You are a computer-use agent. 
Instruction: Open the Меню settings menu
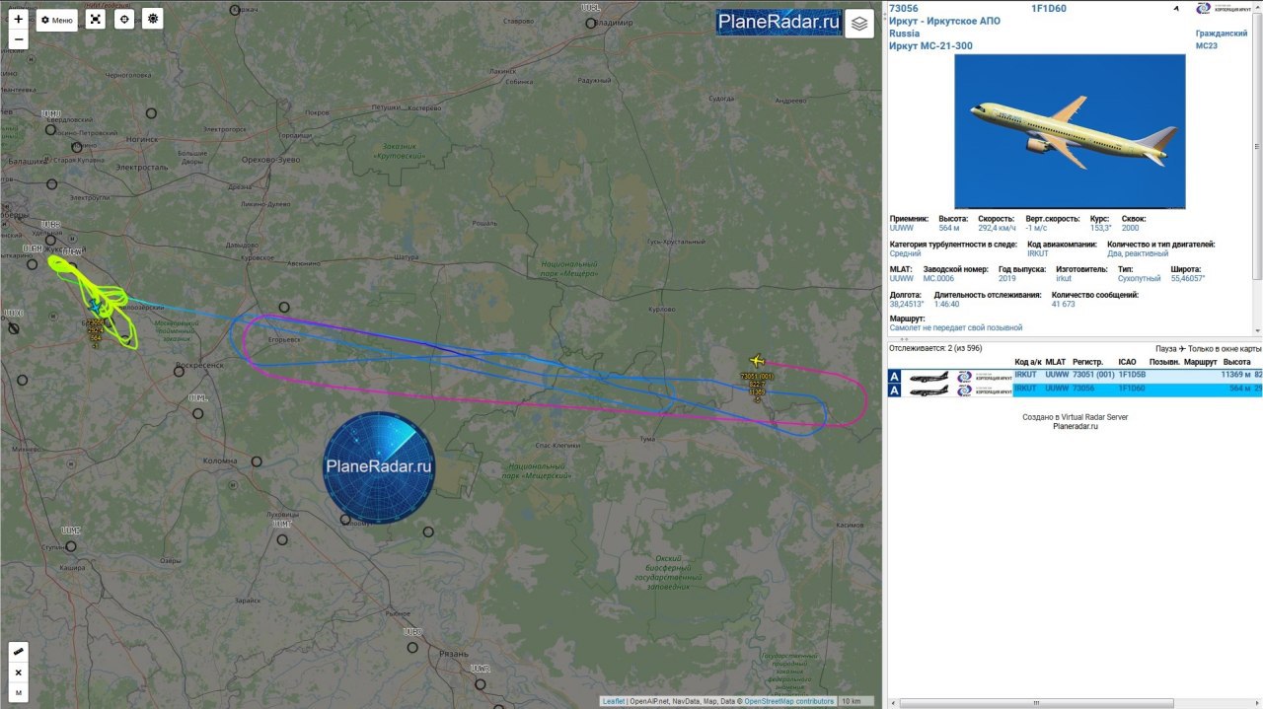(57, 20)
